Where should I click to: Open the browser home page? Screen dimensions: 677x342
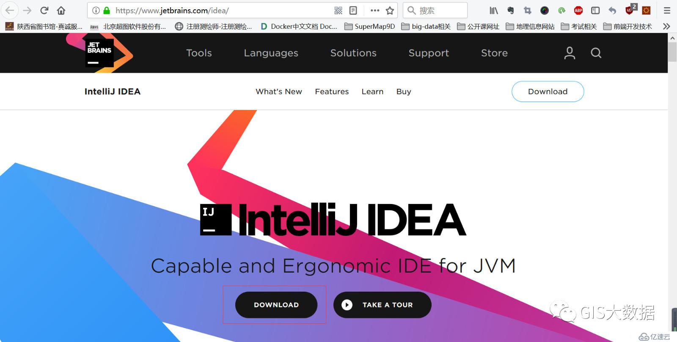[x=61, y=11]
